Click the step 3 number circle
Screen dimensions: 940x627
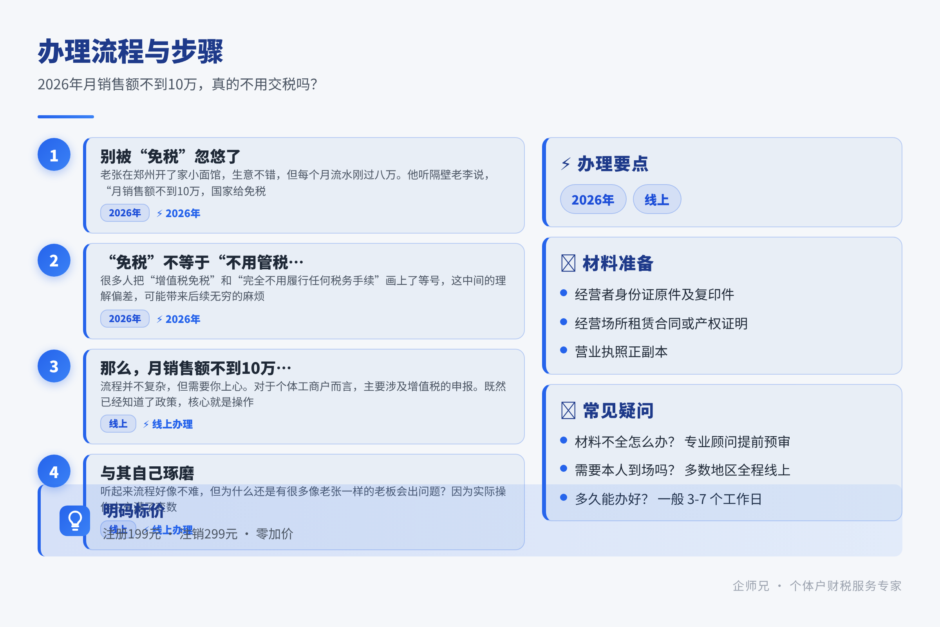(x=54, y=366)
